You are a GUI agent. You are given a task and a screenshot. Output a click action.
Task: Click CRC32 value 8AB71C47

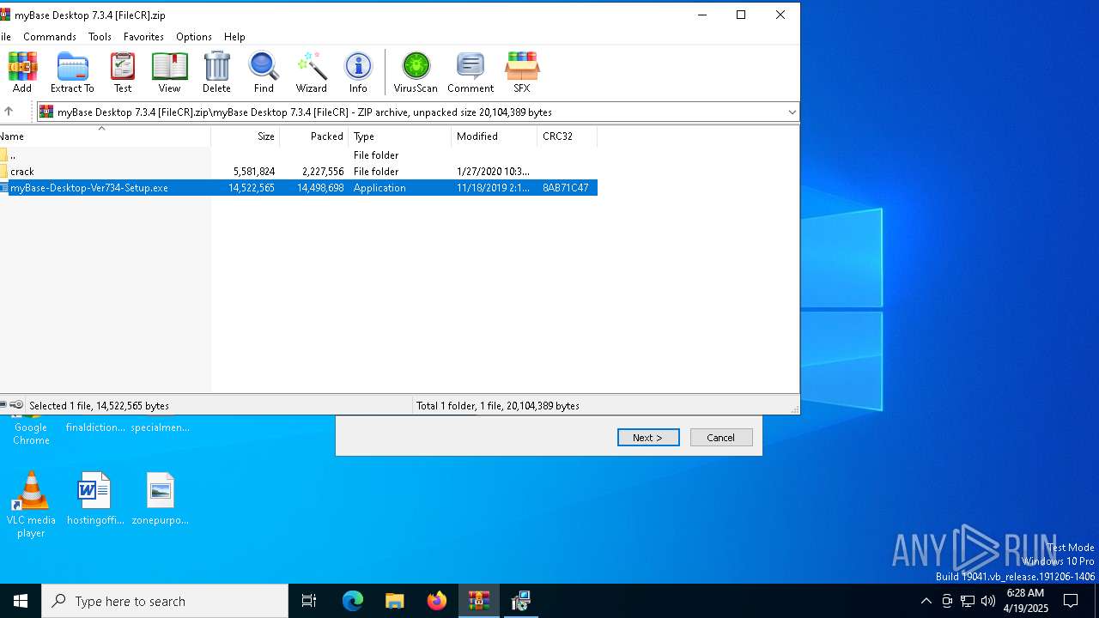(566, 188)
